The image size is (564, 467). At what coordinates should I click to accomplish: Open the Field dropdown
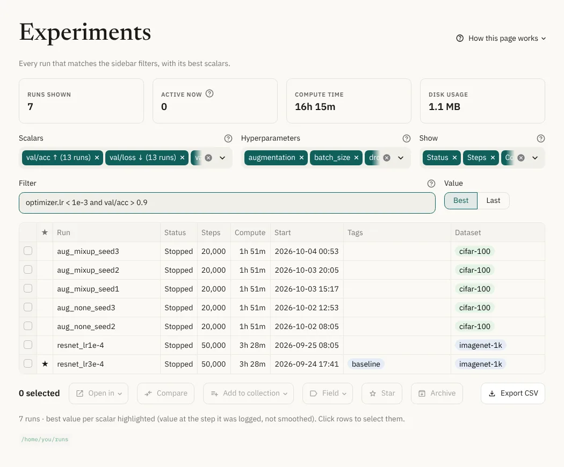(x=328, y=393)
